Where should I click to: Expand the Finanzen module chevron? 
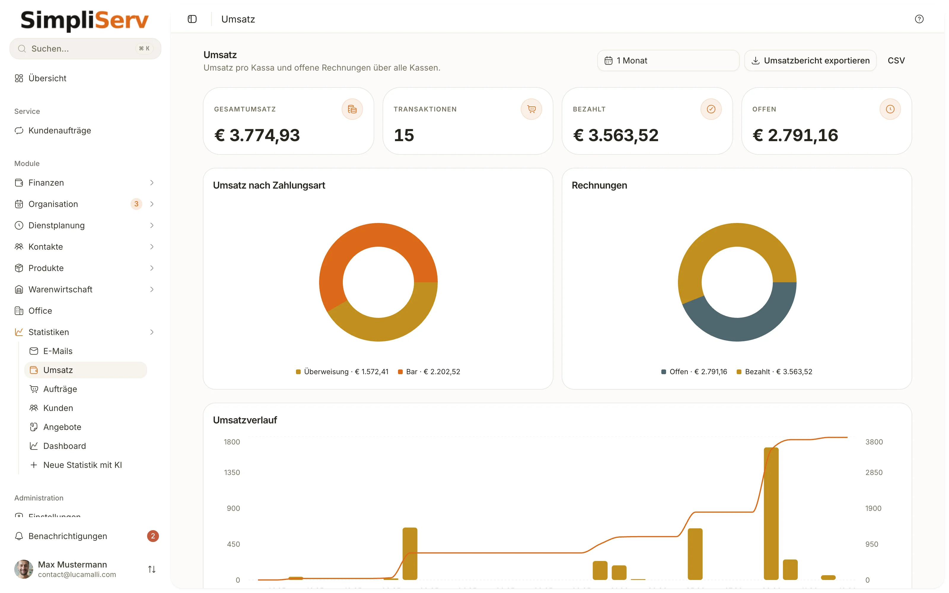tap(152, 183)
